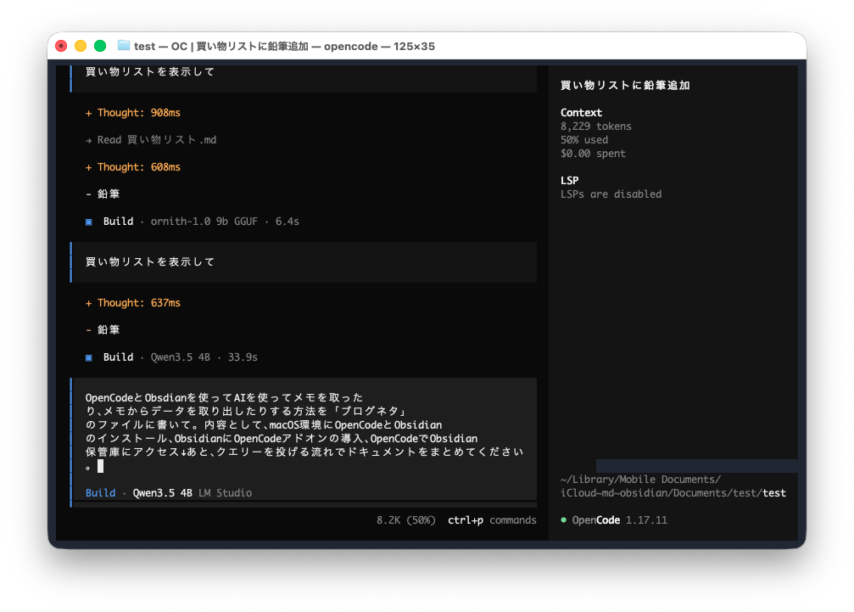Screen dimensions: 854x612
Task: Click the 鉛筆 result above the ornith-1.0 build line
Action: click(x=109, y=194)
